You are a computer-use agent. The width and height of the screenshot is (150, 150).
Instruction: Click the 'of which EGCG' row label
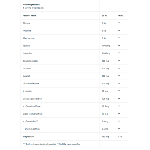tap(30, 121)
